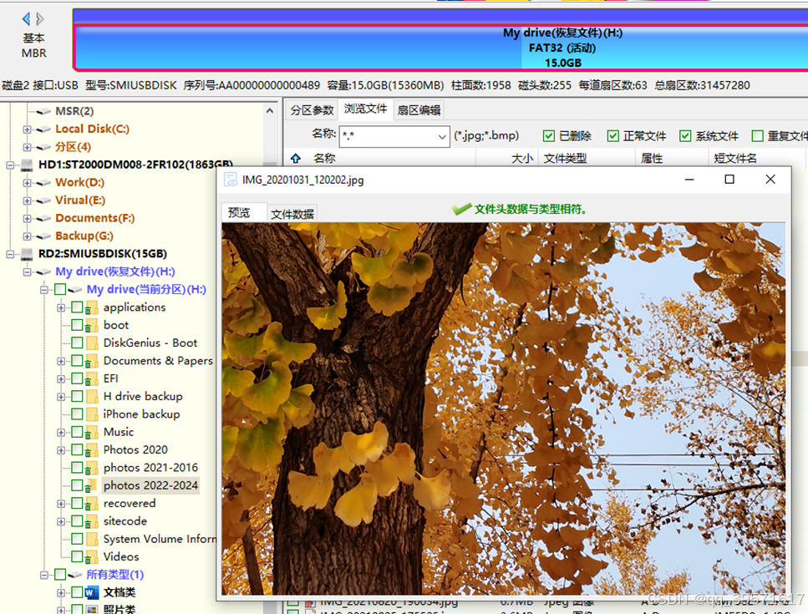Click the Music folder icon
Screen dimensions: 808x614
(92, 432)
